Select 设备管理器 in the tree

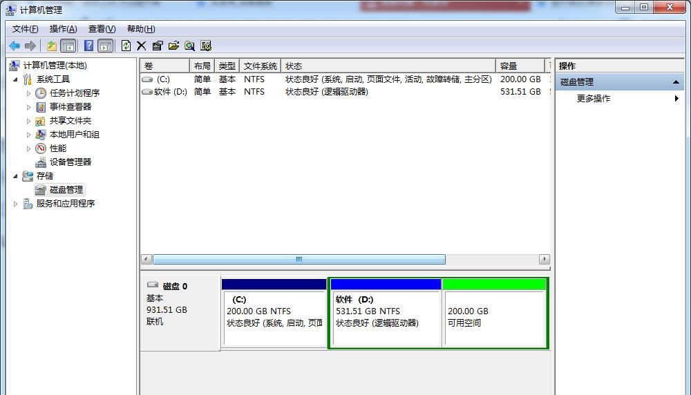[70, 162]
